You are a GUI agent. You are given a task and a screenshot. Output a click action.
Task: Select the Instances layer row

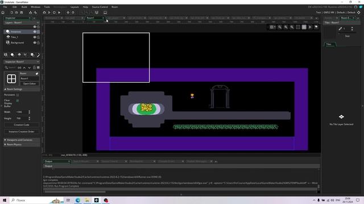[x=22, y=32]
